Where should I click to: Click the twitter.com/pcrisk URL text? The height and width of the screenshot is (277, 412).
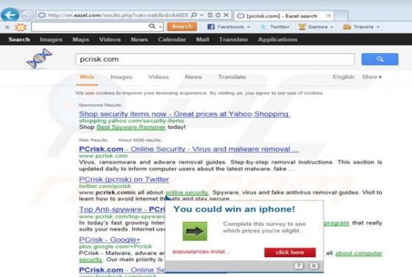coord(104,186)
